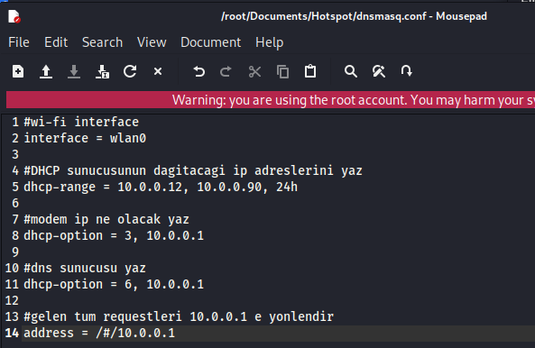Screen dimensions: 535x348
Task: Open the Edit menu
Action: pyautogui.click(x=56, y=42)
